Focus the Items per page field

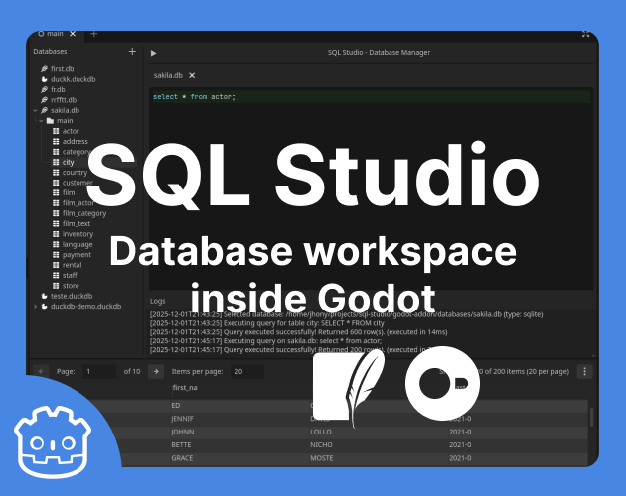[x=247, y=372]
